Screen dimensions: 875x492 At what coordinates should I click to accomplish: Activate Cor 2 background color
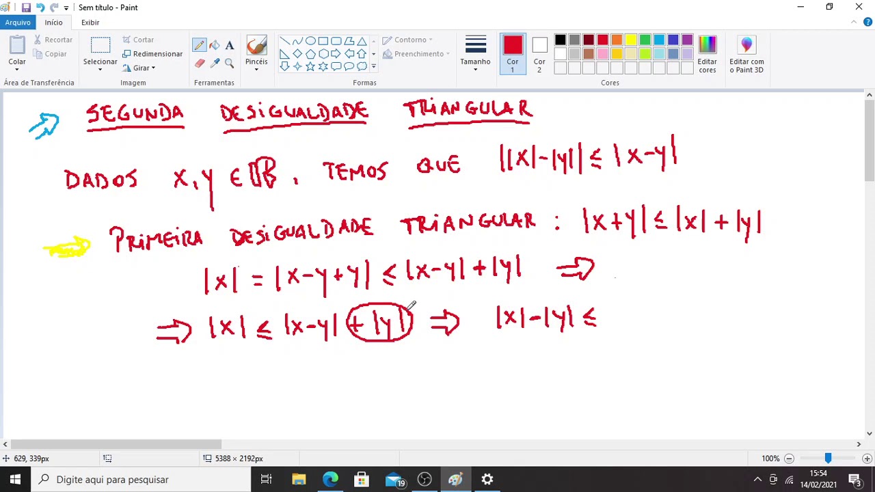click(x=539, y=54)
